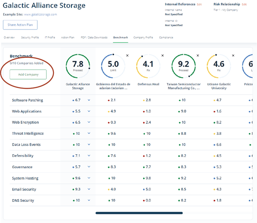Screen dimensions: 257x223
Task: Select the Software Patching row label
Action: [x=27, y=100]
